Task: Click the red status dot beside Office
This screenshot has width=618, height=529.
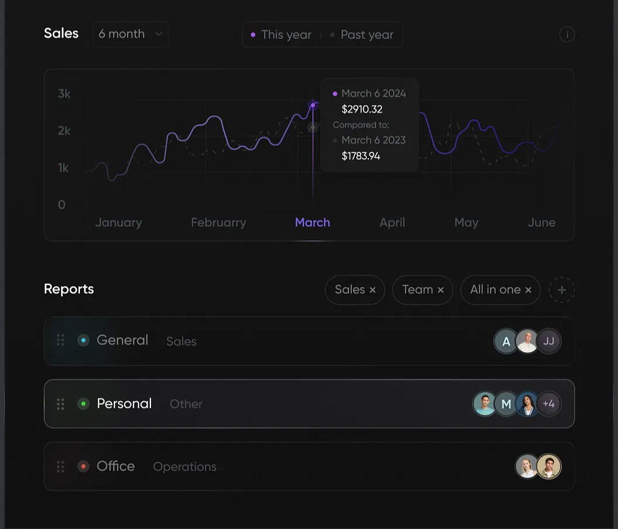Action: (83, 467)
